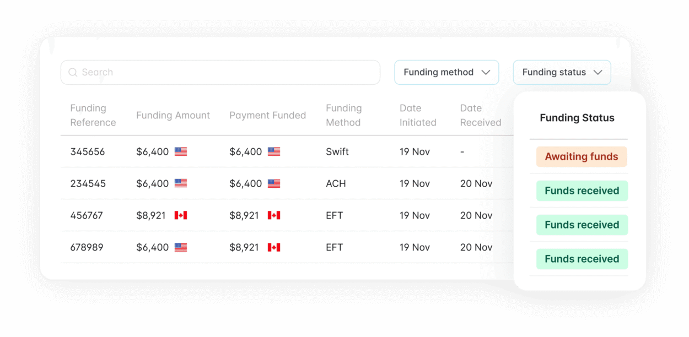689x337 pixels.
Task: Click the search magnifier icon
Action: coord(73,72)
